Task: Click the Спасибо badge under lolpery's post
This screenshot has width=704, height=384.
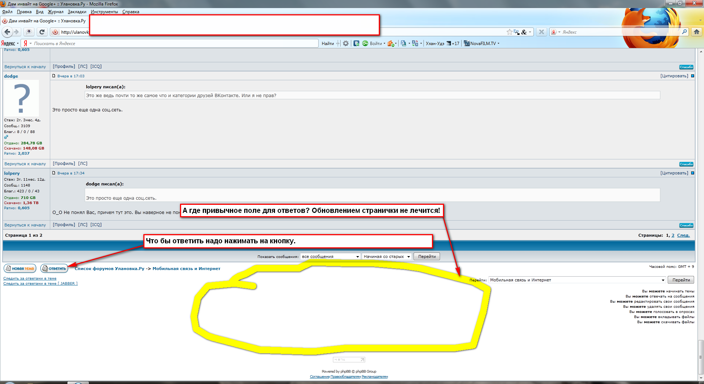Action: pyautogui.click(x=686, y=225)
